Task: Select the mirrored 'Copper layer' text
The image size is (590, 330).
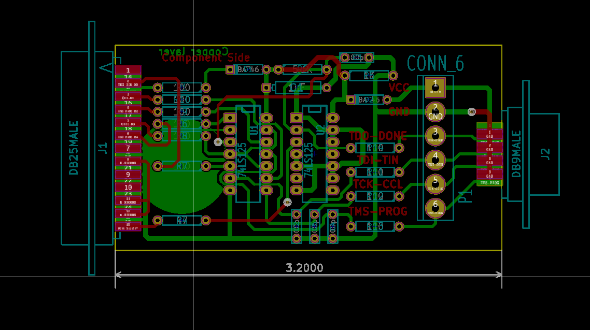Action: [x=193, y=51]
